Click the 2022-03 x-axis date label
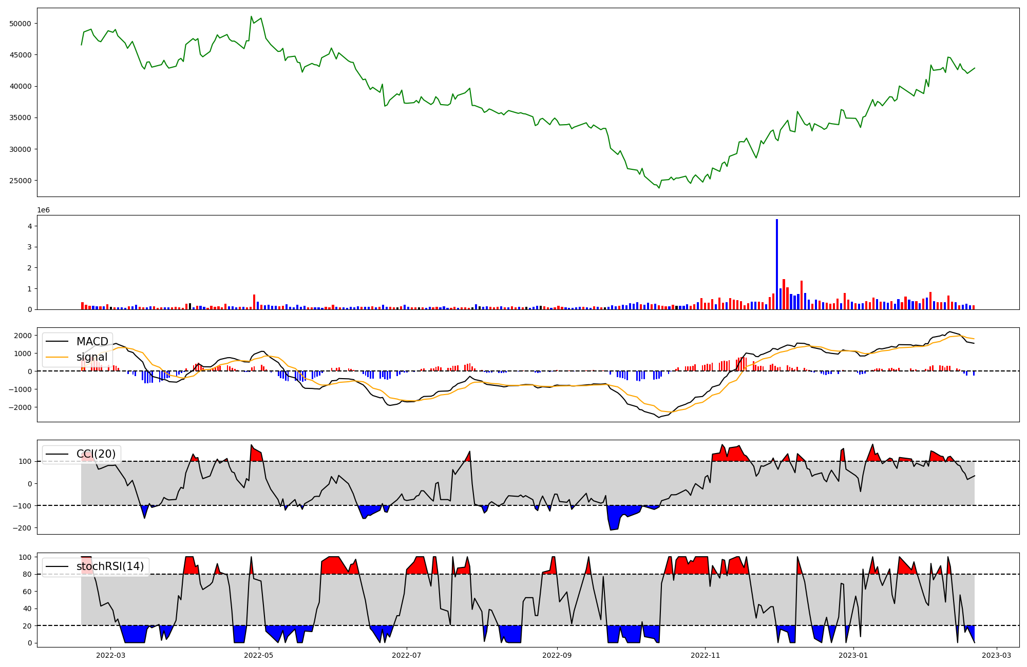1027x667 pixels. pos(110,655)
